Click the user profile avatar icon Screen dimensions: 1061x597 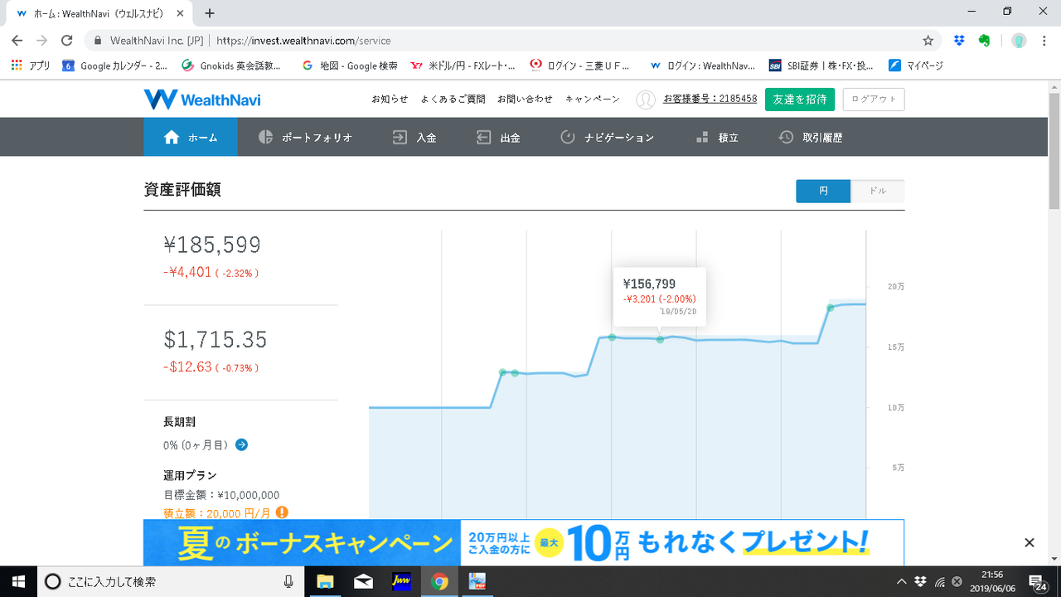click(x=644, y=99)
